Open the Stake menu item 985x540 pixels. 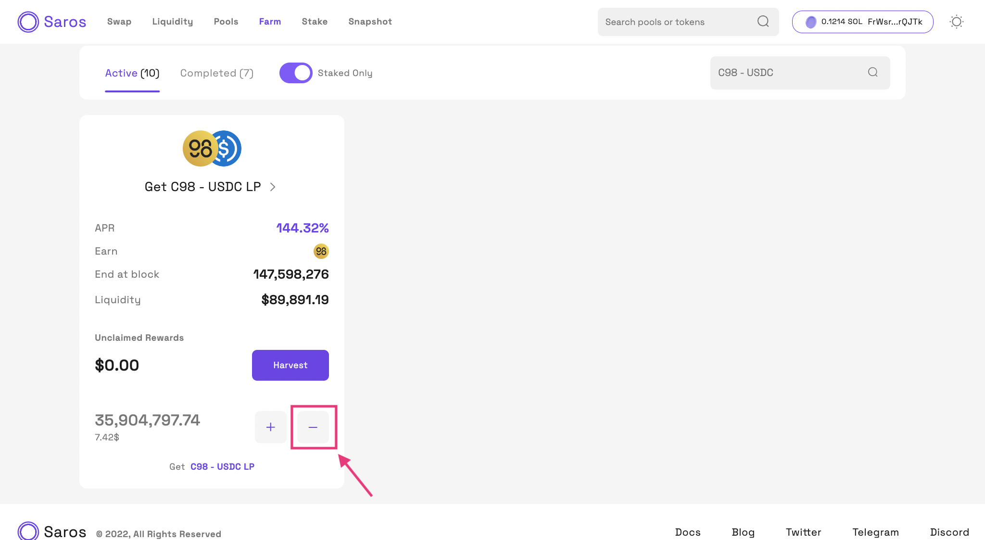click(315, 22)
